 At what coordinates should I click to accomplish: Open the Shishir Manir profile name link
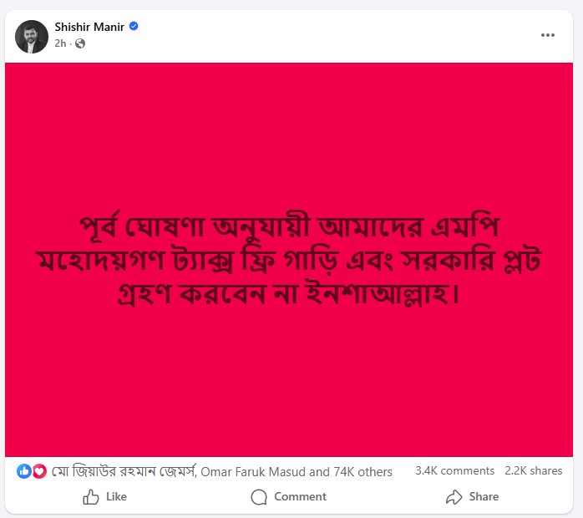pos(89,27)
